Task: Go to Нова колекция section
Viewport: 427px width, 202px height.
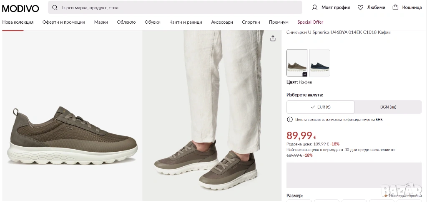Action: click(18, 22)
